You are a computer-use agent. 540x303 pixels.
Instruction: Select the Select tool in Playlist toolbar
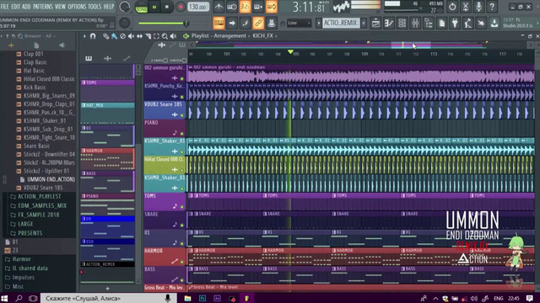coord(156,36)
